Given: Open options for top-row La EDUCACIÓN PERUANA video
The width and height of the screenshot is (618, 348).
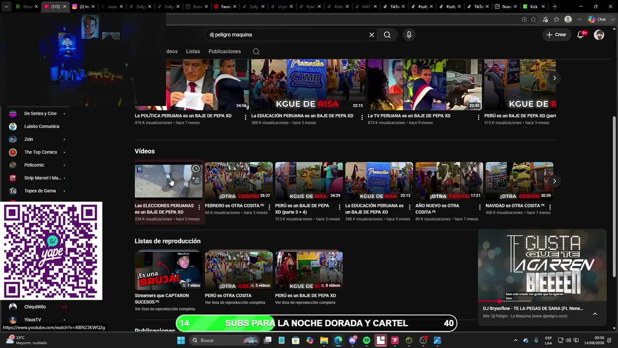Looking at the screenshot, I should (x=362, y=117).
